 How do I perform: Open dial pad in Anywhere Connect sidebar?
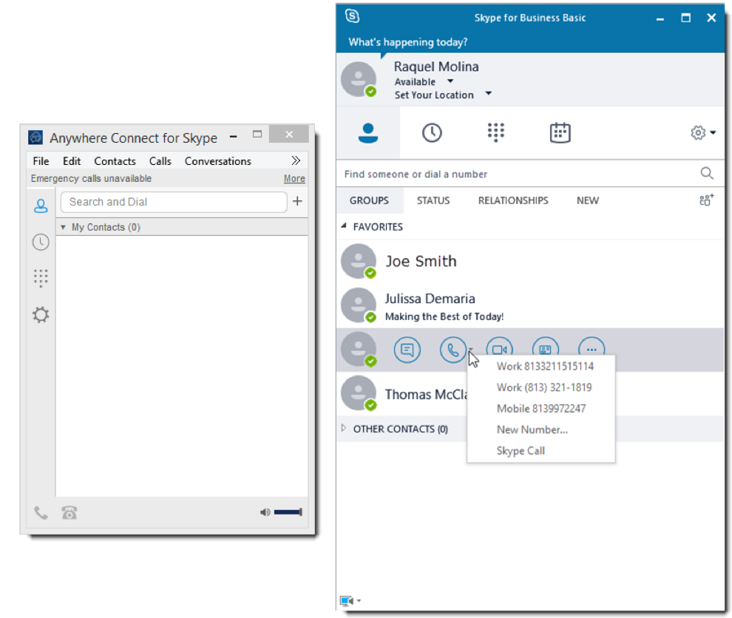point(41,278)
